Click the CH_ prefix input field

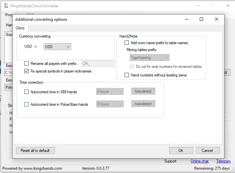98,64
